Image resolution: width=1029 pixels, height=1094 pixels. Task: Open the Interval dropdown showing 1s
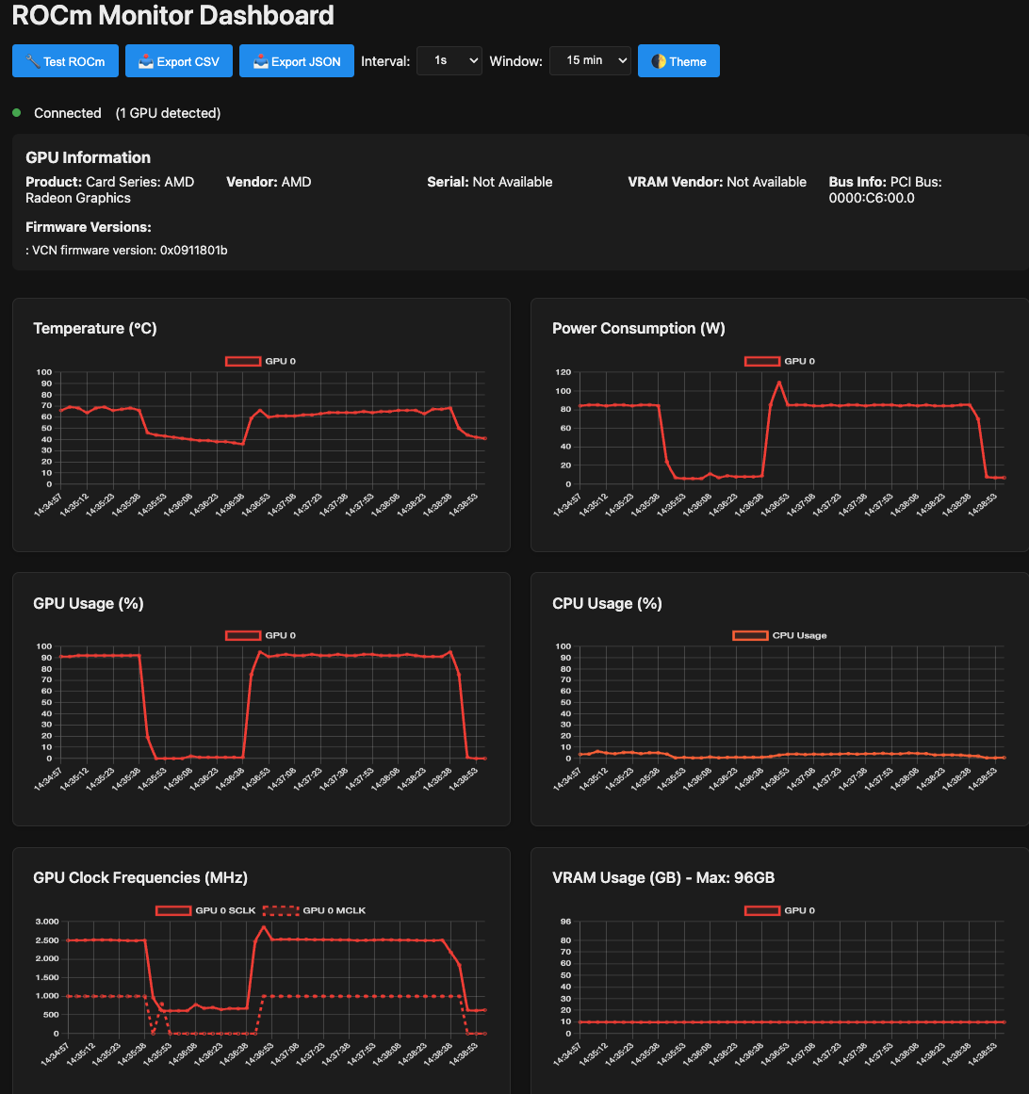click(x=449, y=60)
